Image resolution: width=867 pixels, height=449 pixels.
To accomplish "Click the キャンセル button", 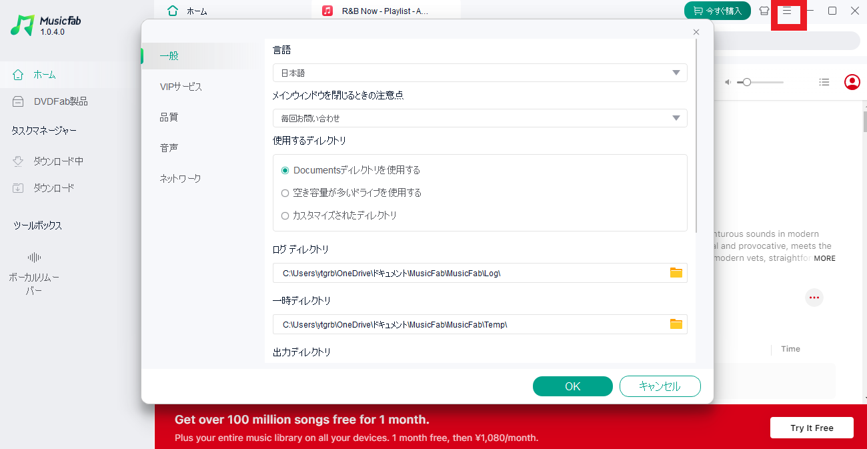I will 660,386.
